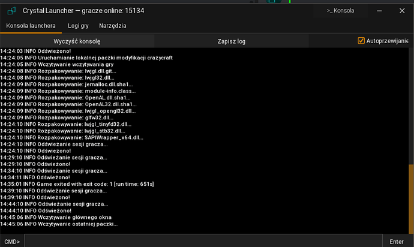The width and height of the screenshot is (414, 247).
Task: Click the orange console scrollbar thumb
Action: [x=411, y=198]
